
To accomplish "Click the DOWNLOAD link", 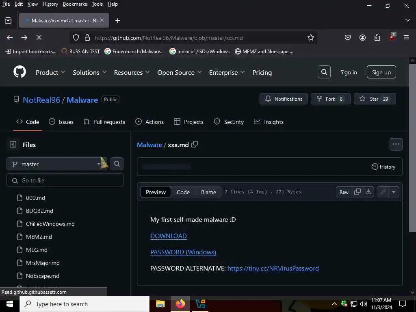I will click(169, 236).
